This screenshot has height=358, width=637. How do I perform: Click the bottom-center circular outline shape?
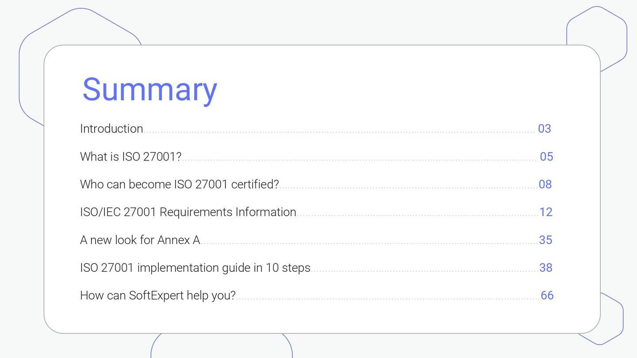pos(221,349)
